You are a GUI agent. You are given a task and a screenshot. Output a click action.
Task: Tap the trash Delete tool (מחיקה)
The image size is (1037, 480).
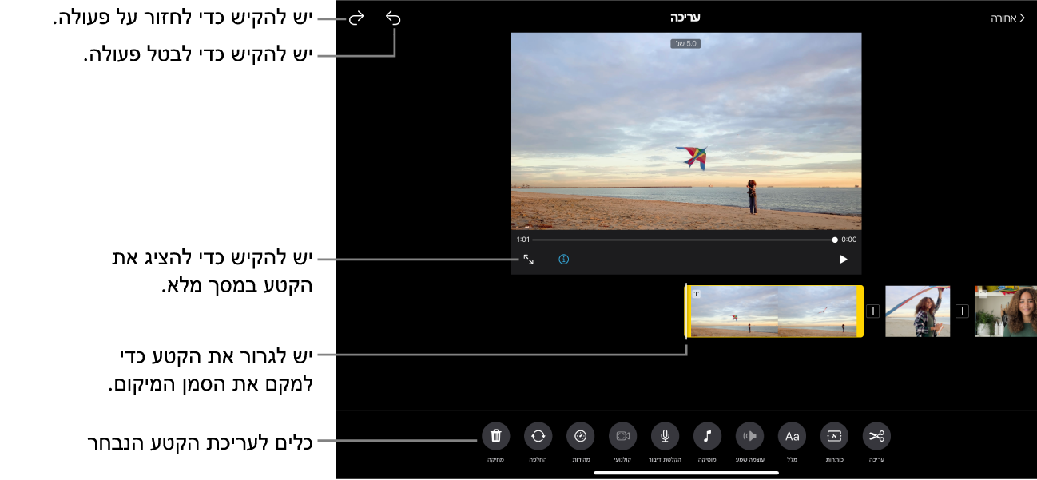pyautogui.click(x=496, y=436)
